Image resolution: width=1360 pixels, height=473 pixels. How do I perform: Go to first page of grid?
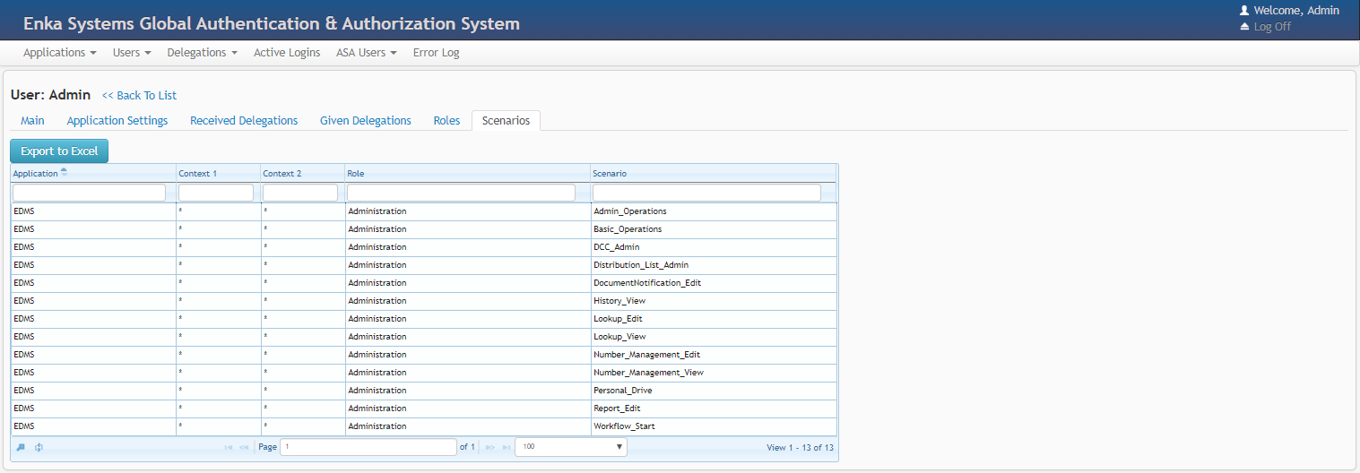(x=229, y=447)
